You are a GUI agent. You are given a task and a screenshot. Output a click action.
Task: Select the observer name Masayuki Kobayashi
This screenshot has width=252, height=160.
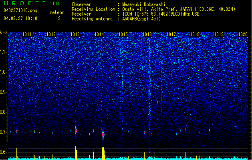coord(144,4)
